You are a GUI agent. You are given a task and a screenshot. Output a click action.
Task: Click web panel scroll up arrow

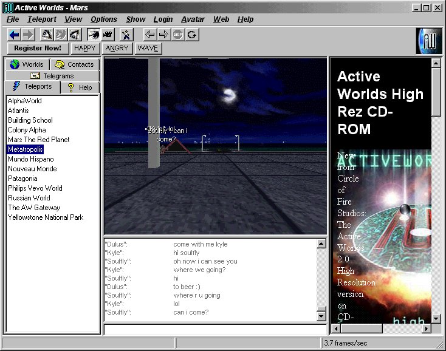[436, 63]
